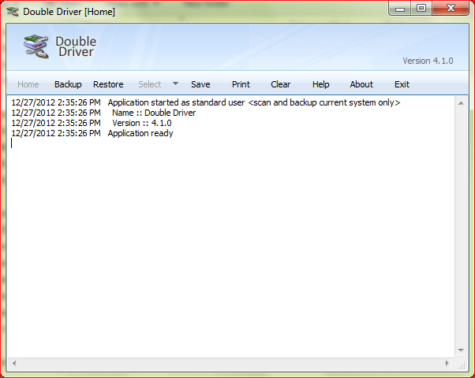Viewport: 475px width, 378px height.
Task: Click log line 'Application started as standard user'
Action: [x=206, y=103]
